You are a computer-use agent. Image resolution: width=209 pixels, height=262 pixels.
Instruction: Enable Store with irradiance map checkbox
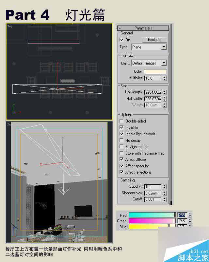pyautogui.click(x=122, y=153)
